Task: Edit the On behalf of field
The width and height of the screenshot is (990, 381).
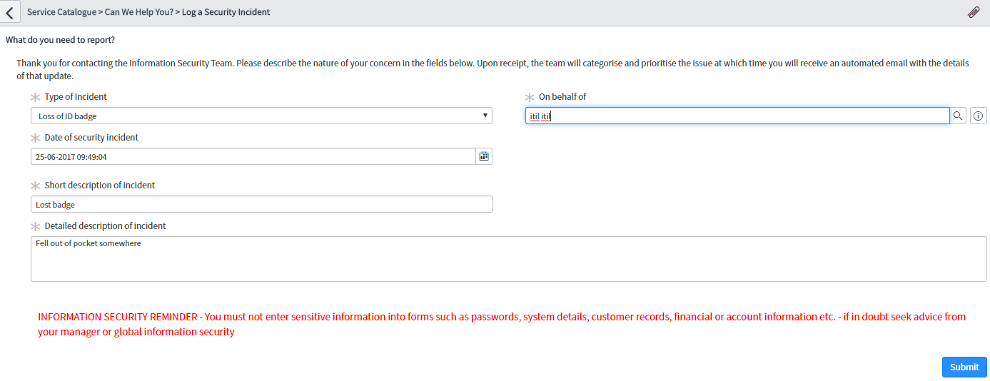Action: 737,116
